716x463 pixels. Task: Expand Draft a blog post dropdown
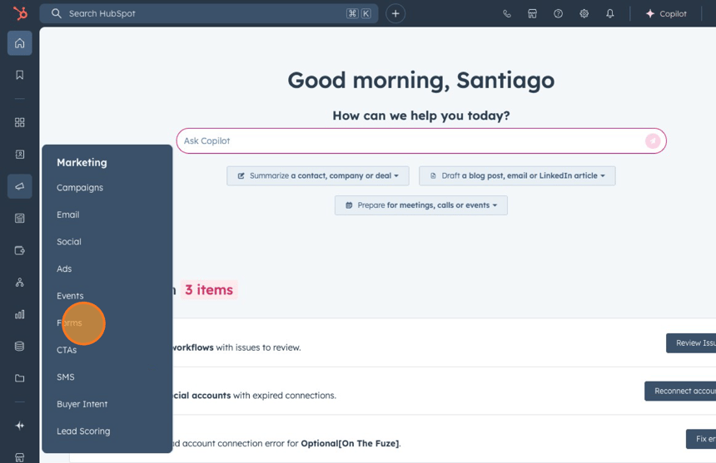tap(517, 176)
